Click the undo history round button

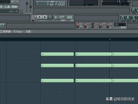pos(123,18)
